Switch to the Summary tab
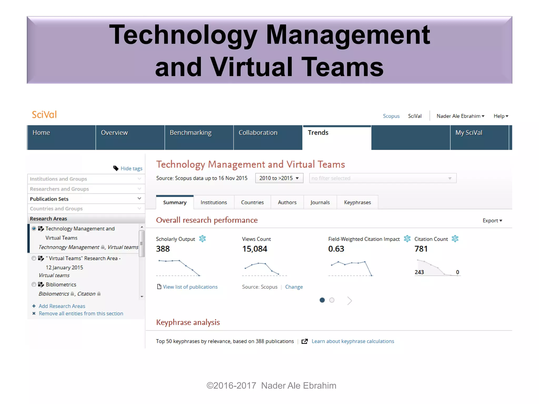Viewport: 539px width, 404px height. click(175, 202)
